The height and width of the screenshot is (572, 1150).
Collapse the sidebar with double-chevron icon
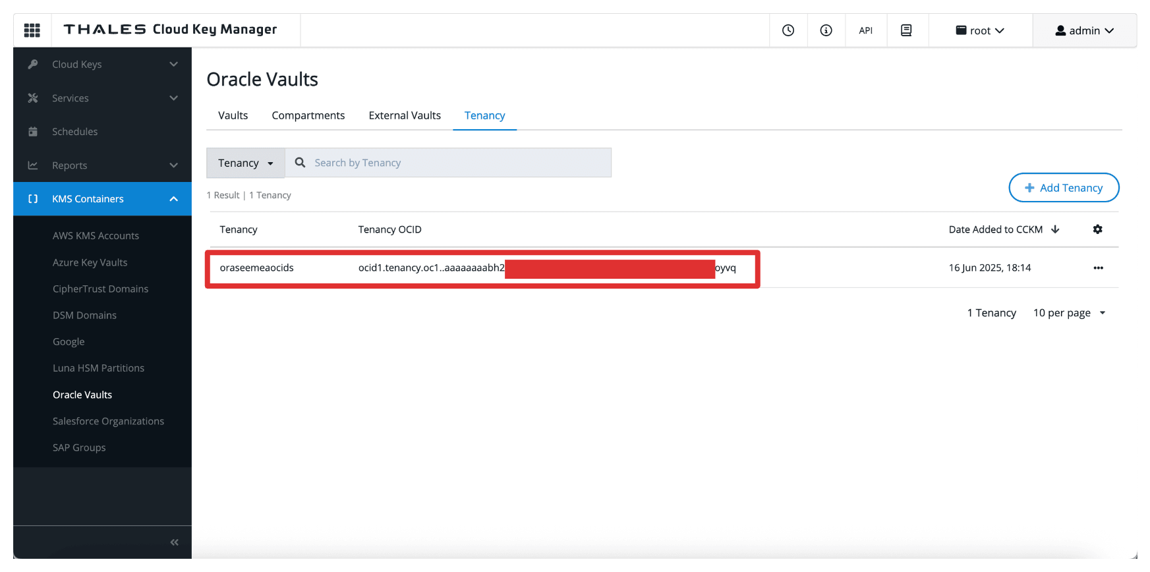tap(175, 542)
